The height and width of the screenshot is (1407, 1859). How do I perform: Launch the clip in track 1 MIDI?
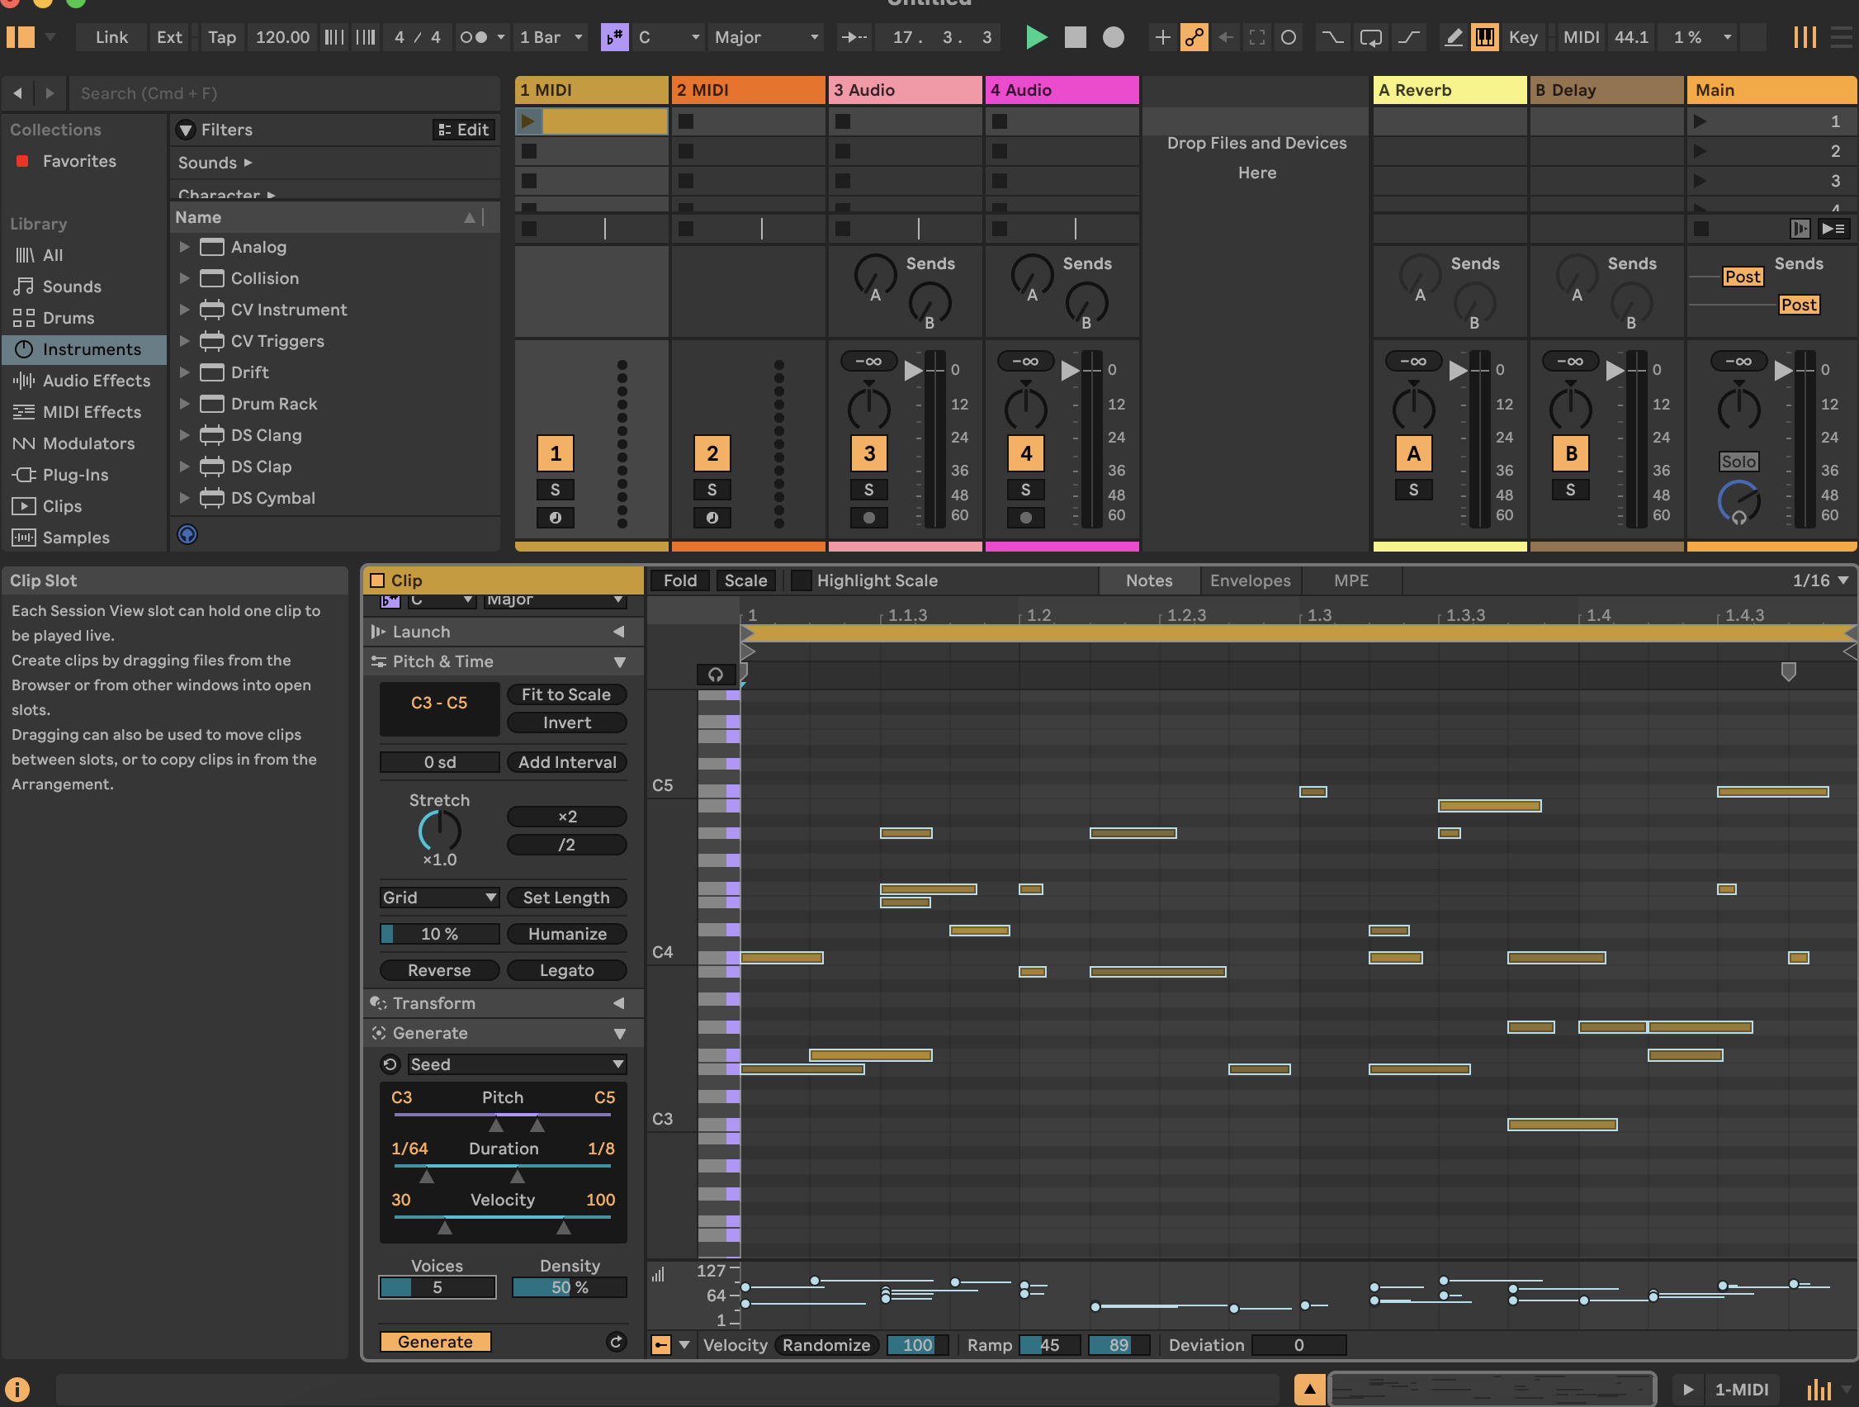[527, 121]
